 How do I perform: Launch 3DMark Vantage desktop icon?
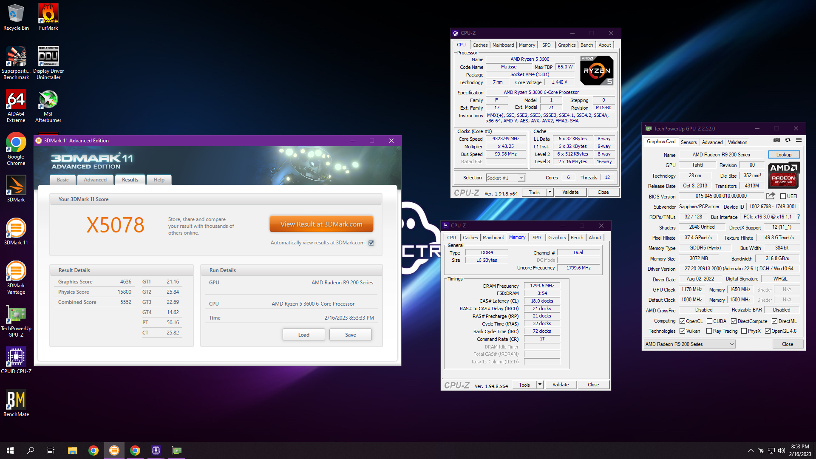point(16,278)
